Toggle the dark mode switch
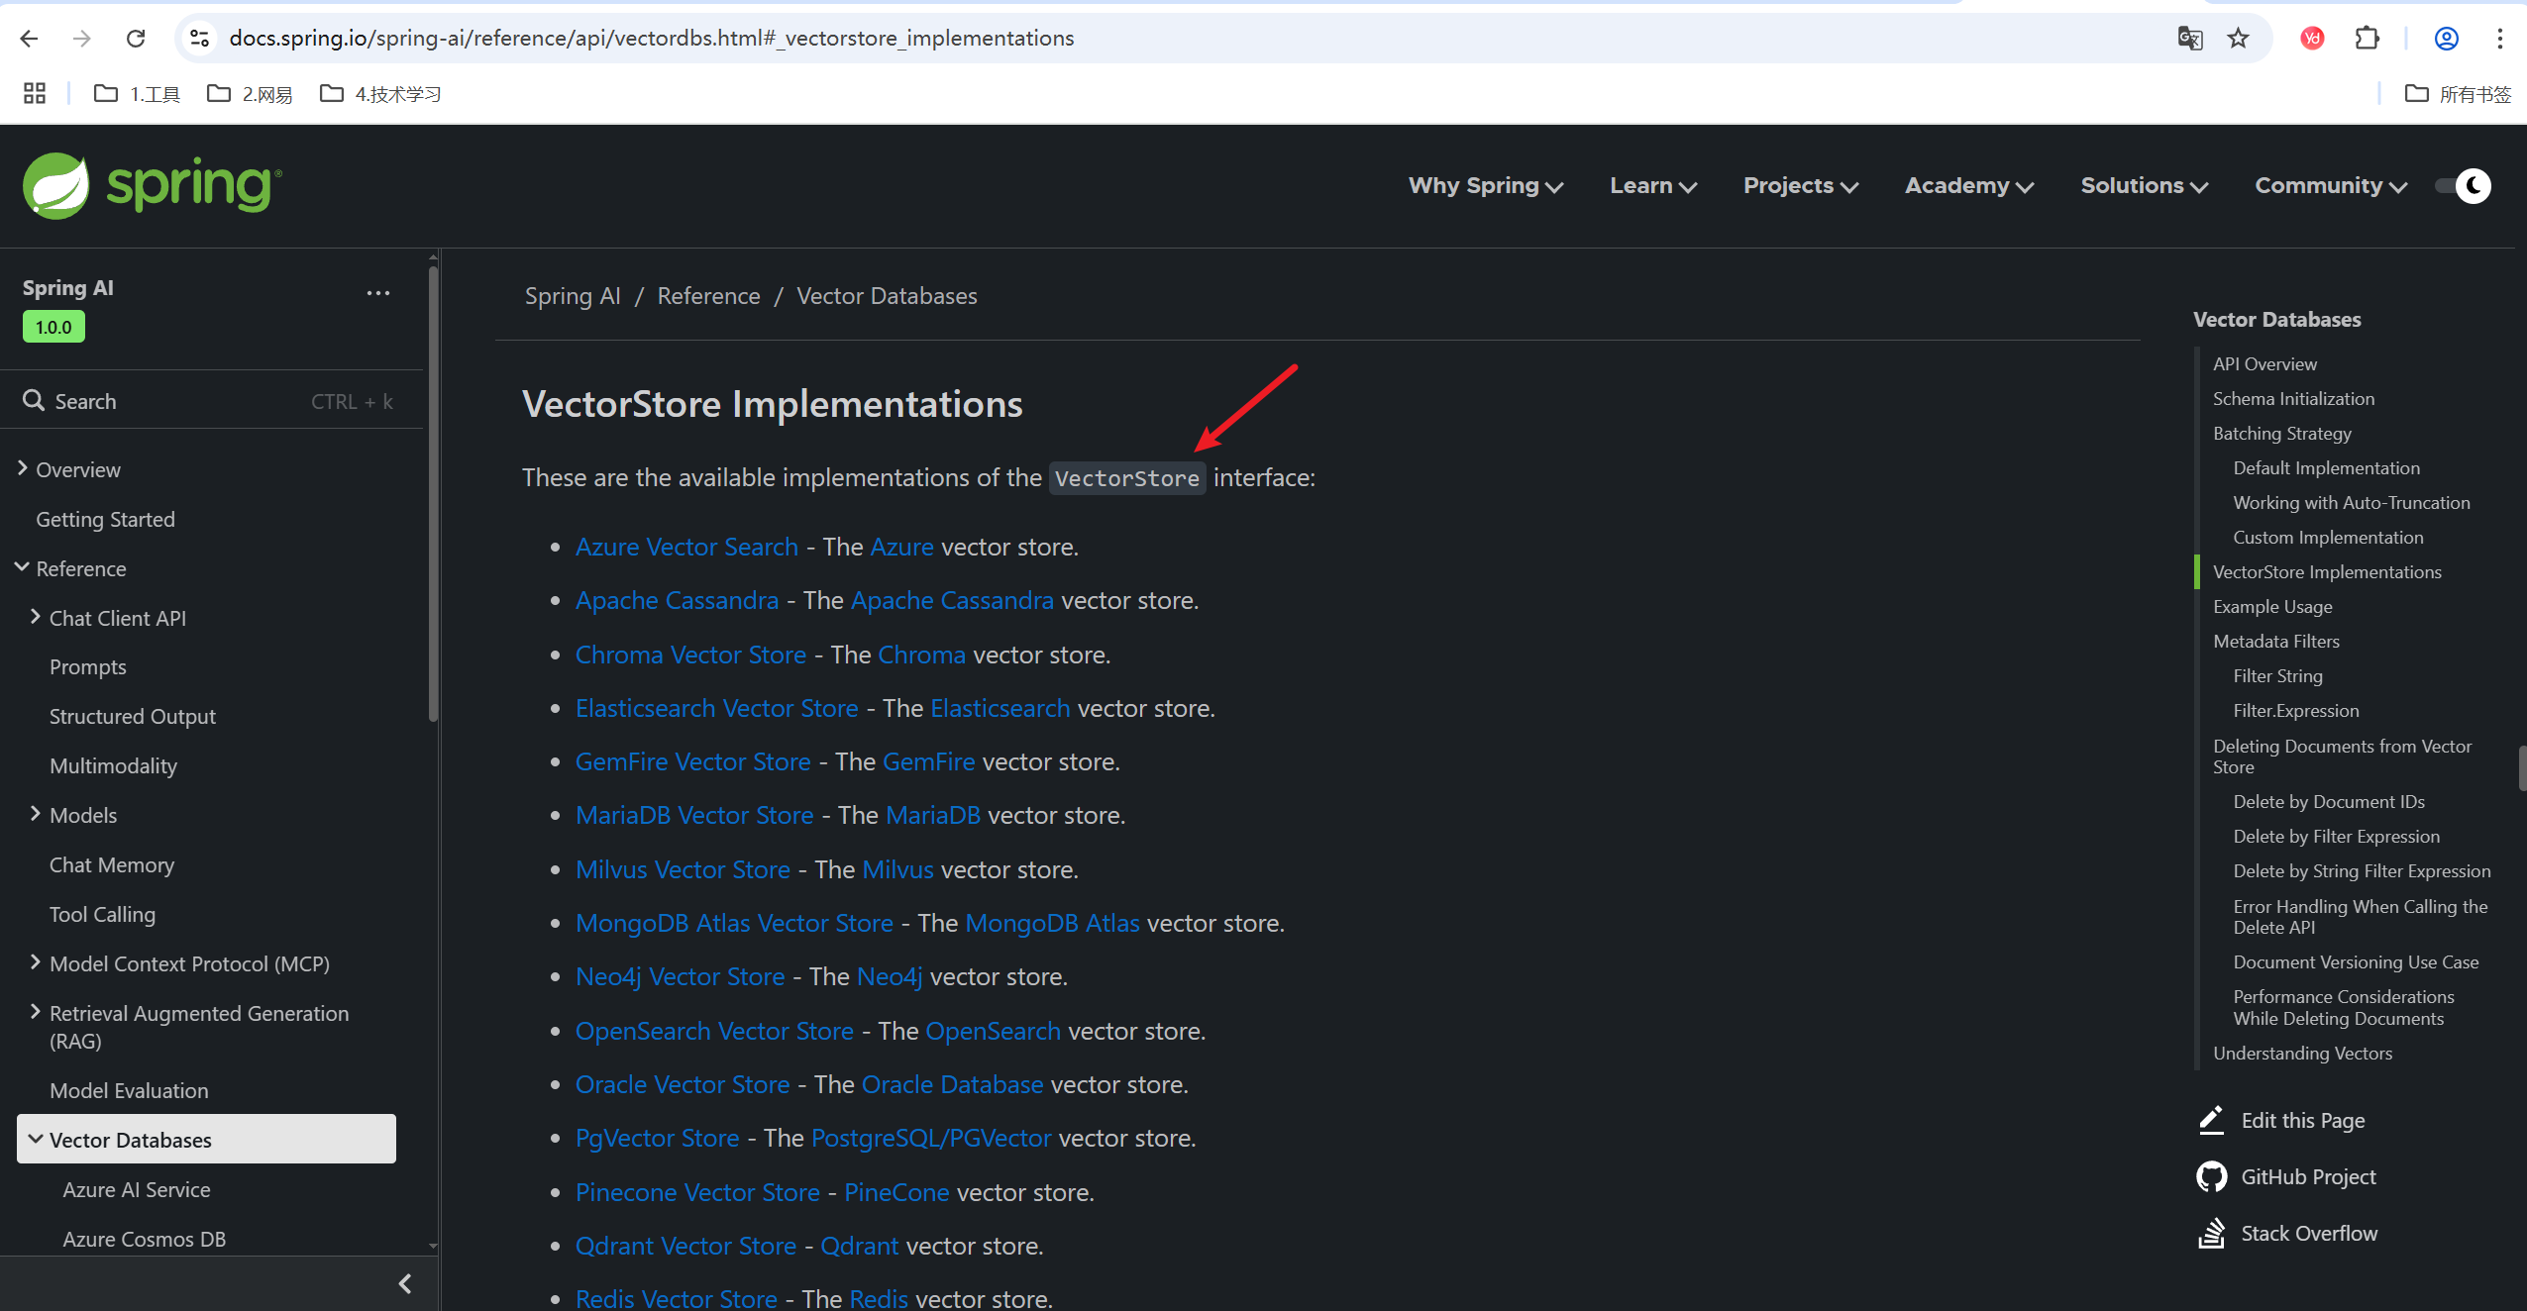This screenshot has height=1311, width=2527. (x=2463, y=186)
